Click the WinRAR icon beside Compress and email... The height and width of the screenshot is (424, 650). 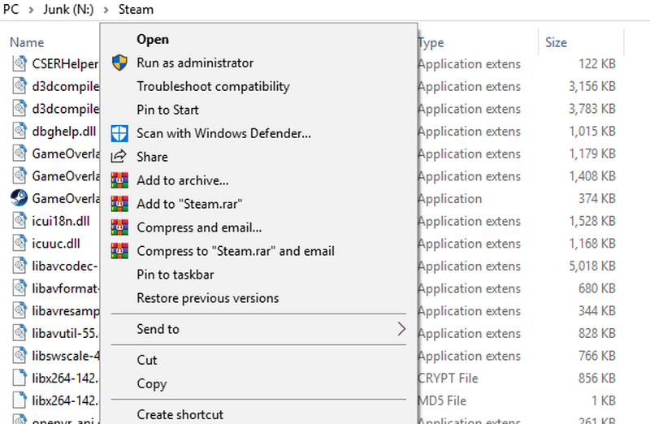point(119,227)
